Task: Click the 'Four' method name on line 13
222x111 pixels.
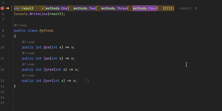Action: (47, 81)
